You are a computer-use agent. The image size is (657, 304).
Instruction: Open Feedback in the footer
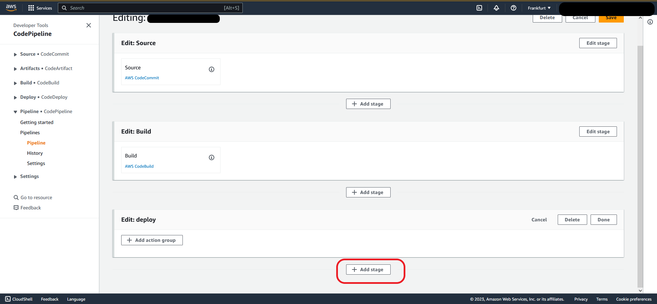(x=50, y=299)
